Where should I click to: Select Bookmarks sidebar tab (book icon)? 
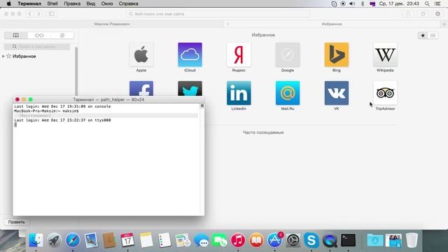tap(16, 36)
